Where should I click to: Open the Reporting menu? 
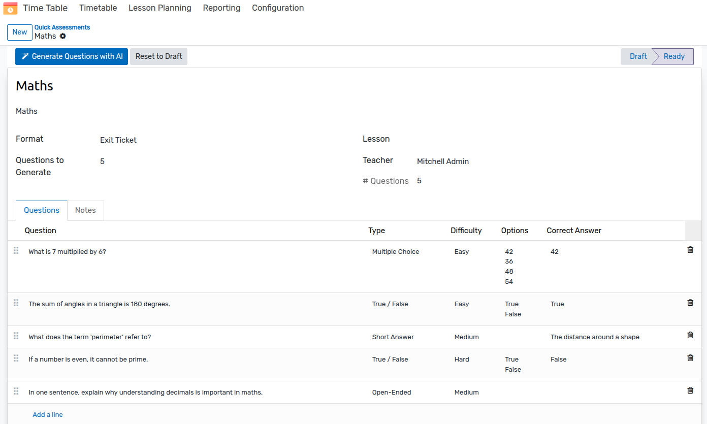coord(221,8)
